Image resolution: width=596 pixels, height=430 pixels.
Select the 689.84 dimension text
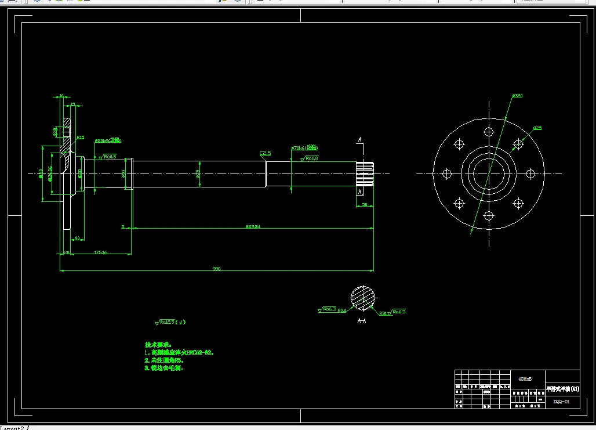253,226
